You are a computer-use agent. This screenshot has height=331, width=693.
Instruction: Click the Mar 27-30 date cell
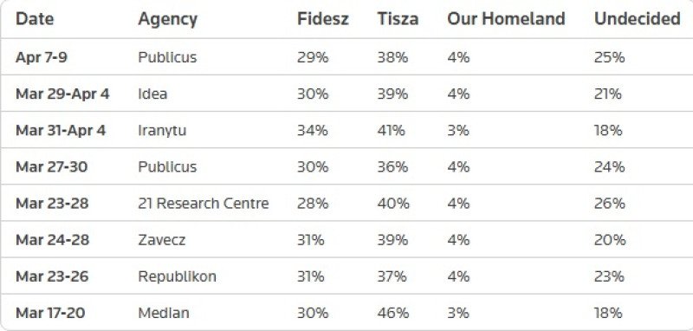52,167
